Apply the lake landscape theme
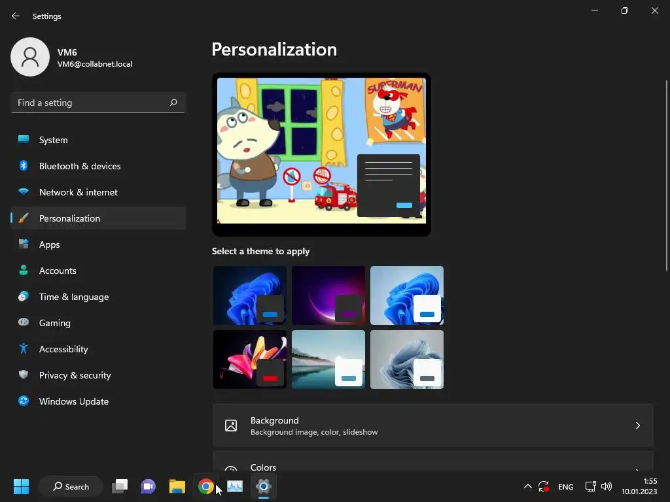Viewport: 670px width, 502px height. pyautogui.click(x=328, y=360)
